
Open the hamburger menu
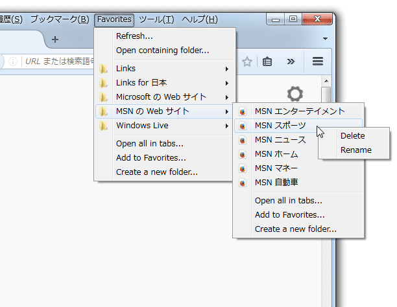317,61
